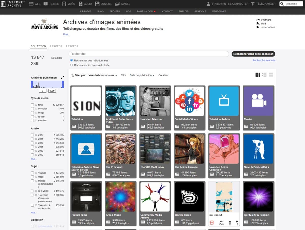The width and height of the screenshot is (305, 230).
Task: Select Rechercher le contenu du texte radio
Action: pyautogui.click(x=72, y=65)
